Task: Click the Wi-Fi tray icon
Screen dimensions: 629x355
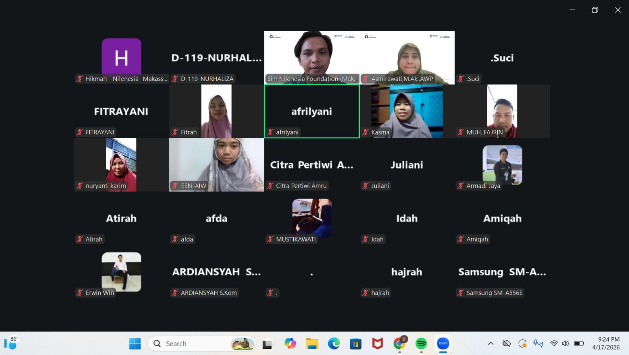Action: (x=554, y=344)
